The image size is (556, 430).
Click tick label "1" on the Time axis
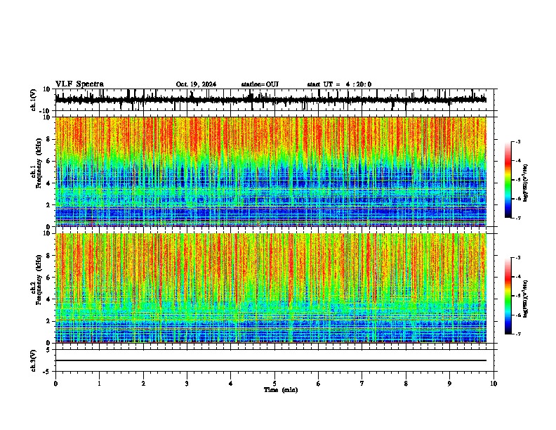coord(99,384)
